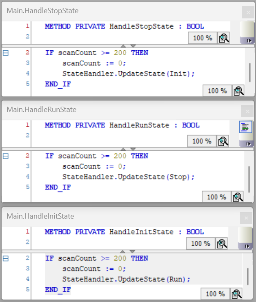
Task: Collapse IF block in HandleInitState code
Action: click(x=6, y=258)
